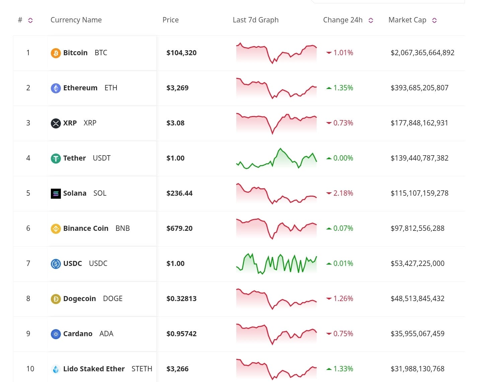Click the Solana 7-day price graph
This screenshot has width=485, height=382.
point(276,194)
